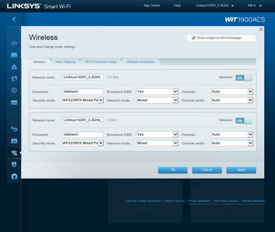Screen dimensions: 275x232
Task: Open 2.4 GHz Channel dropdown
Action: point(232,92)
